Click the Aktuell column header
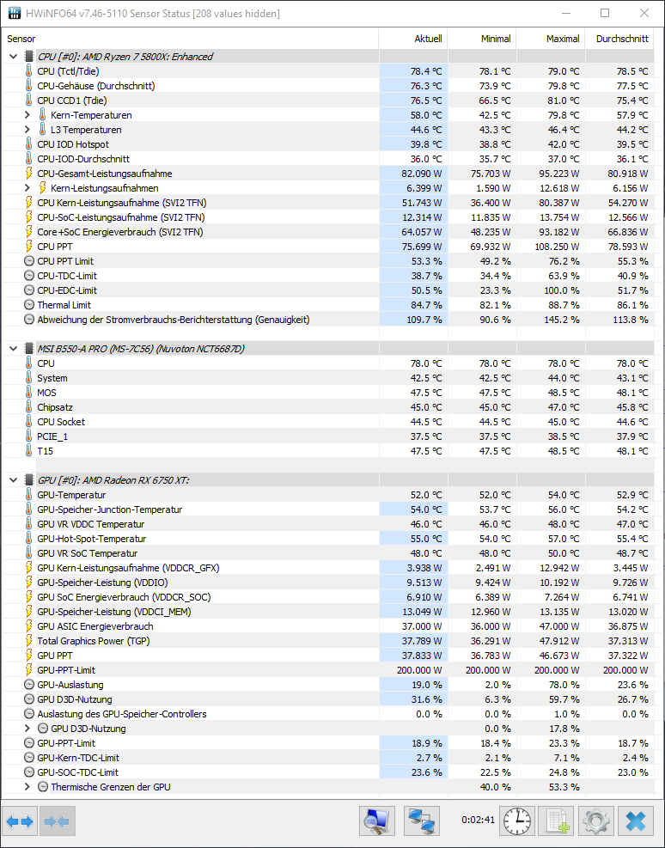Viewport: 665px width, 848px height. tap(413, 39)
